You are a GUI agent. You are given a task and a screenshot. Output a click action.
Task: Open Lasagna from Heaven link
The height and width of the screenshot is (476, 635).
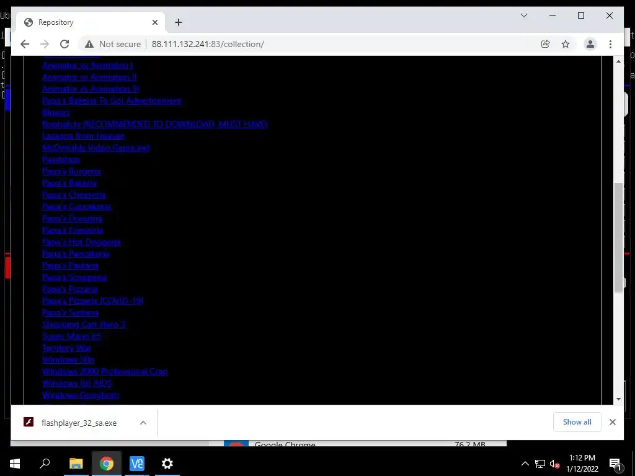[x=84, y=136]
